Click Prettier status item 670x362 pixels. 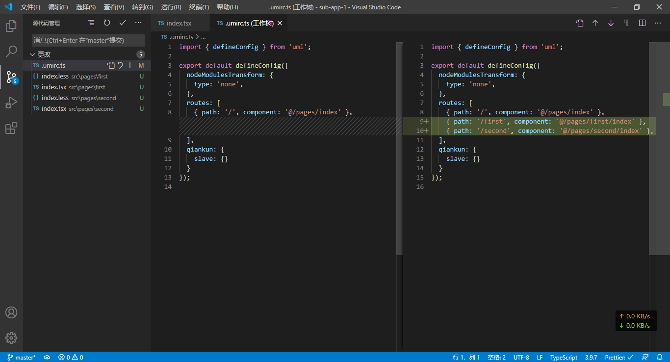619,357
